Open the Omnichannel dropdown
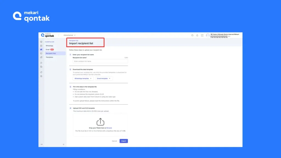 (69, 35)
